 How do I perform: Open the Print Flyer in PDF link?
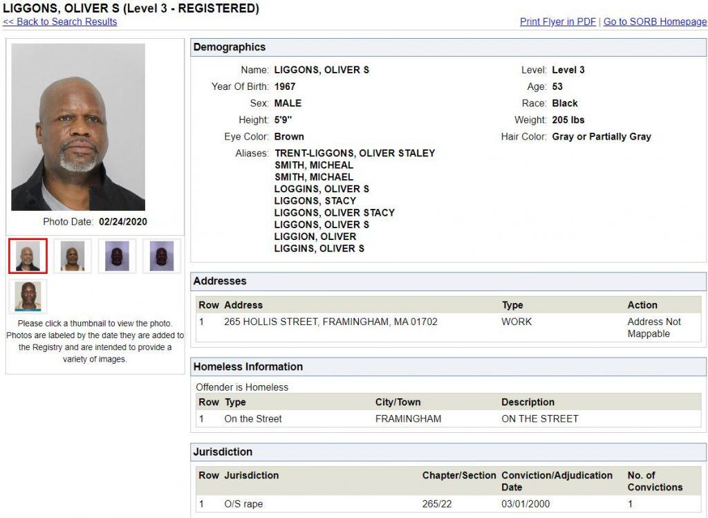(x=557, y=21)
